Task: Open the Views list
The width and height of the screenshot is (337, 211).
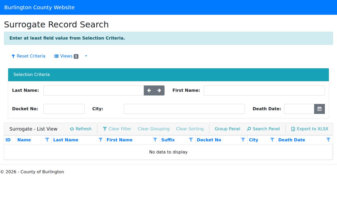Action: point(66,56)
